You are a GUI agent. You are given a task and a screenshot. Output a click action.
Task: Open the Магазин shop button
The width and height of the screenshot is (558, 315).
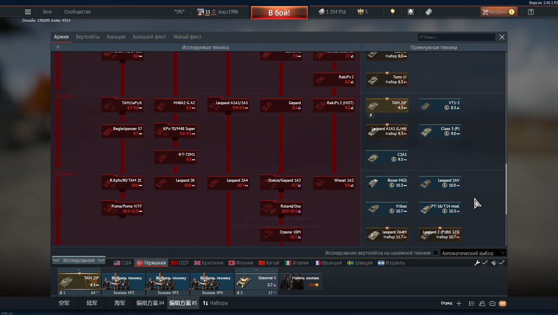[x=498, y=12]
